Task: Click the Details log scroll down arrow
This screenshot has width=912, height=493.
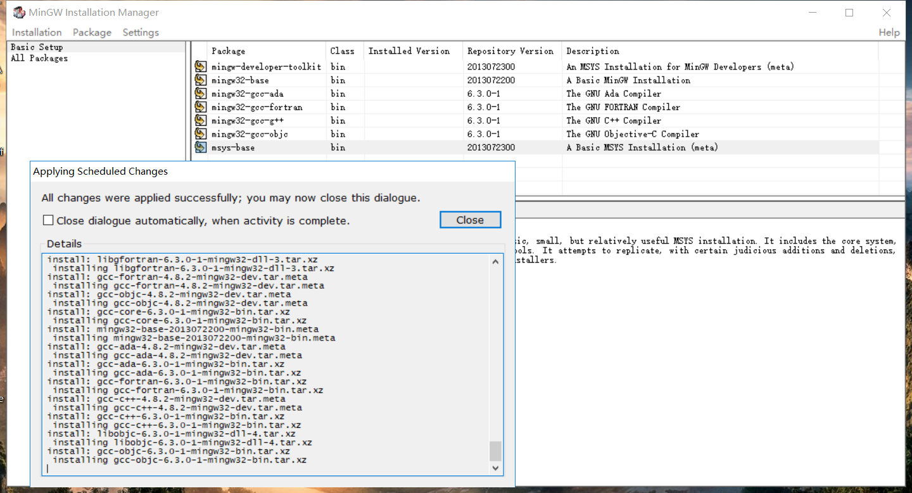Action: 495,468
